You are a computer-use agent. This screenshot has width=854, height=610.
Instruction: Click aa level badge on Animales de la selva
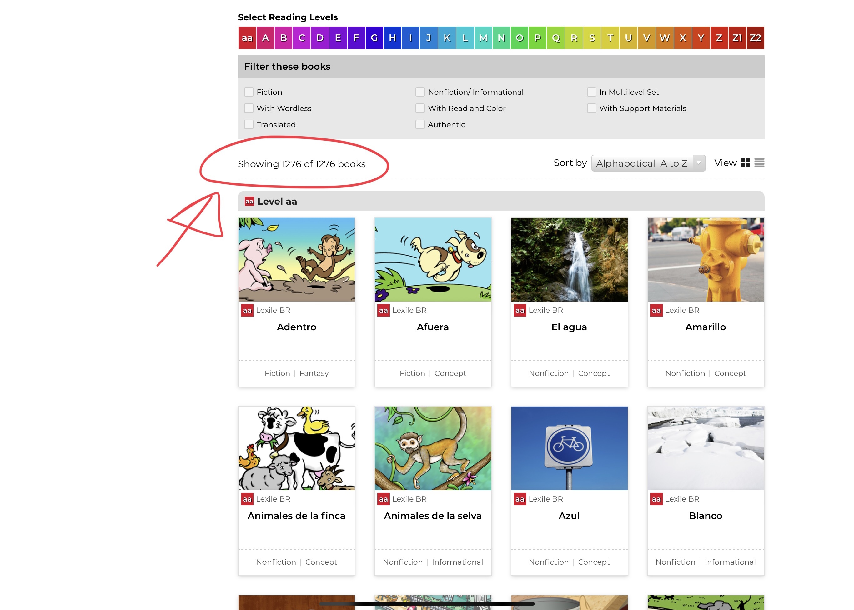(383, 499)
